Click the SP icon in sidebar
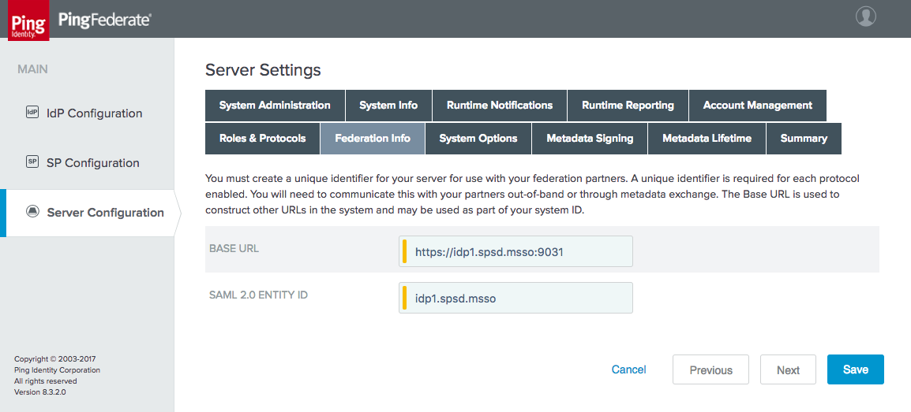 32,161
